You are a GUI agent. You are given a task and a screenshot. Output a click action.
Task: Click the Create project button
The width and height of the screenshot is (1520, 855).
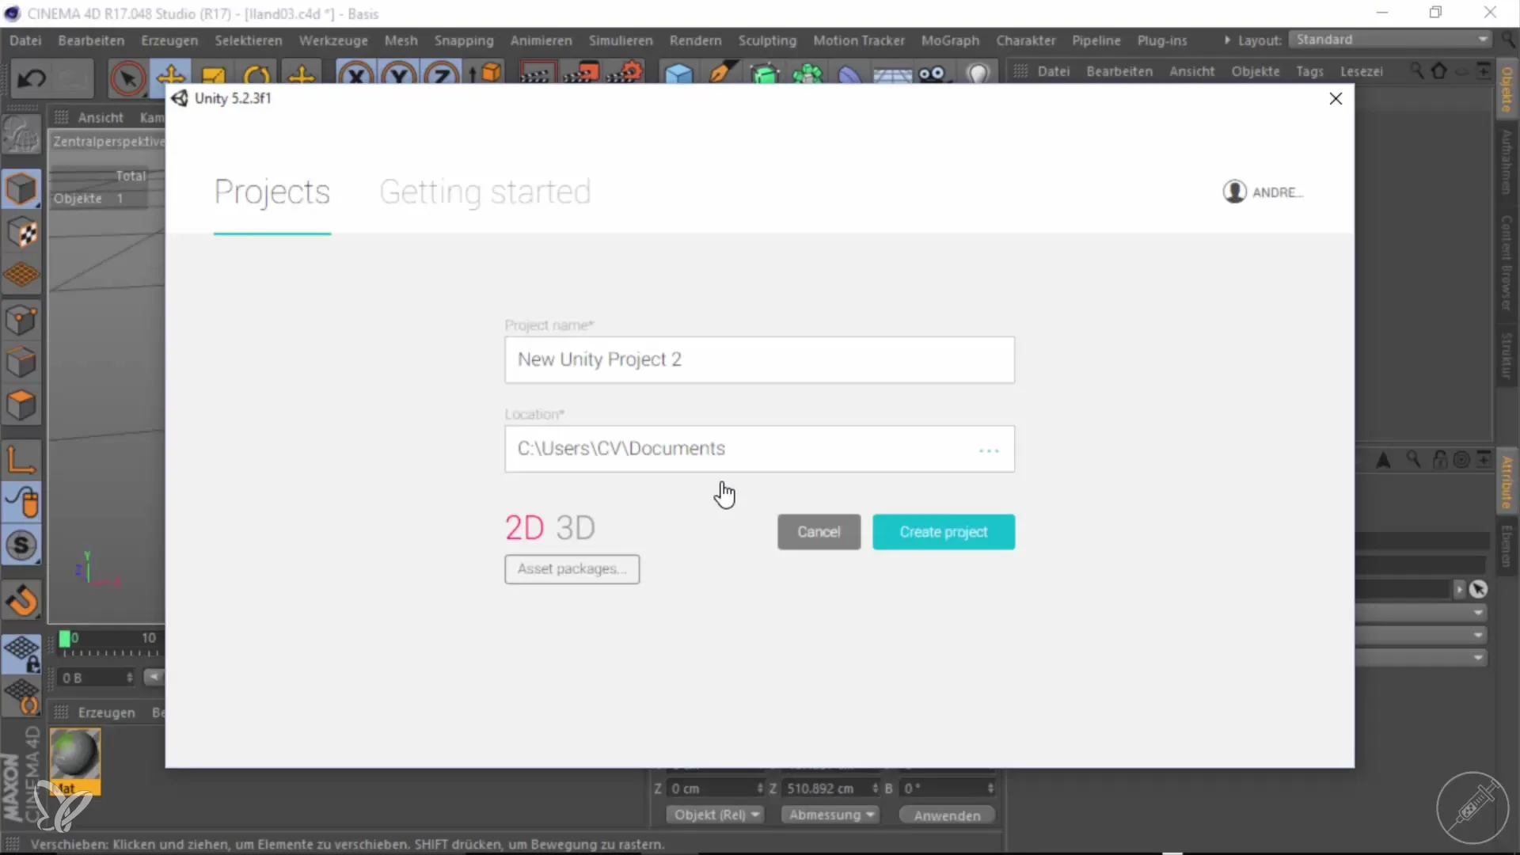click(944, 532)
